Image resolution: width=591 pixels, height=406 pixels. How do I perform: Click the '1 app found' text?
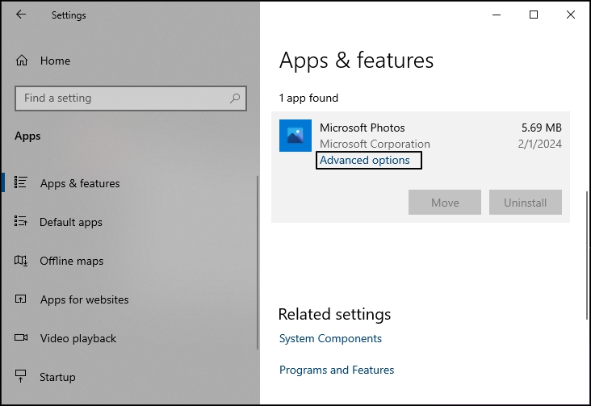(x=308, y=98)
